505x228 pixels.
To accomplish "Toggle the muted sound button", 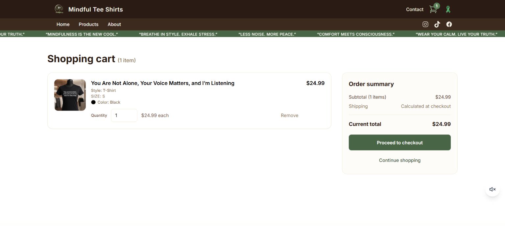I will (493, 189).
